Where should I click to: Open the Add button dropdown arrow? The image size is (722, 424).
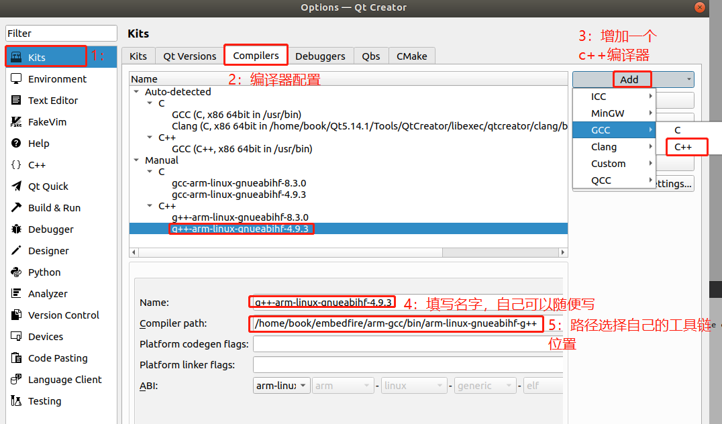click(x=689, y=80)
